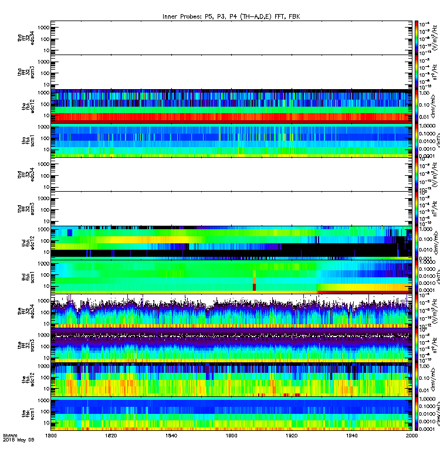Click the 'the fff 32 scm3' panel label

[x=26, y=345]
